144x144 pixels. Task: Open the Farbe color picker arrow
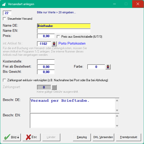pos(108,67)
